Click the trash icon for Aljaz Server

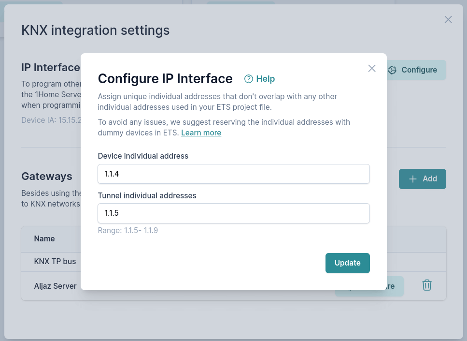coord(427,285)
